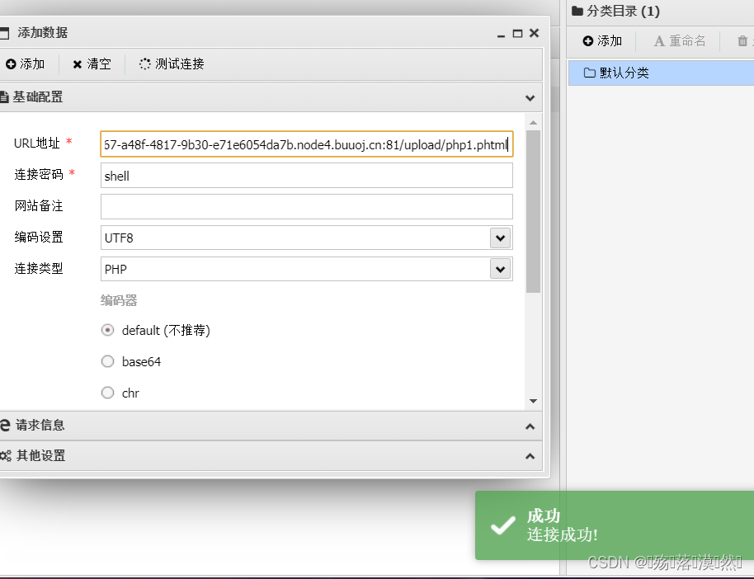754x579 pixels.
Task: Click the 清空 clear button
Action: [92, 64]
